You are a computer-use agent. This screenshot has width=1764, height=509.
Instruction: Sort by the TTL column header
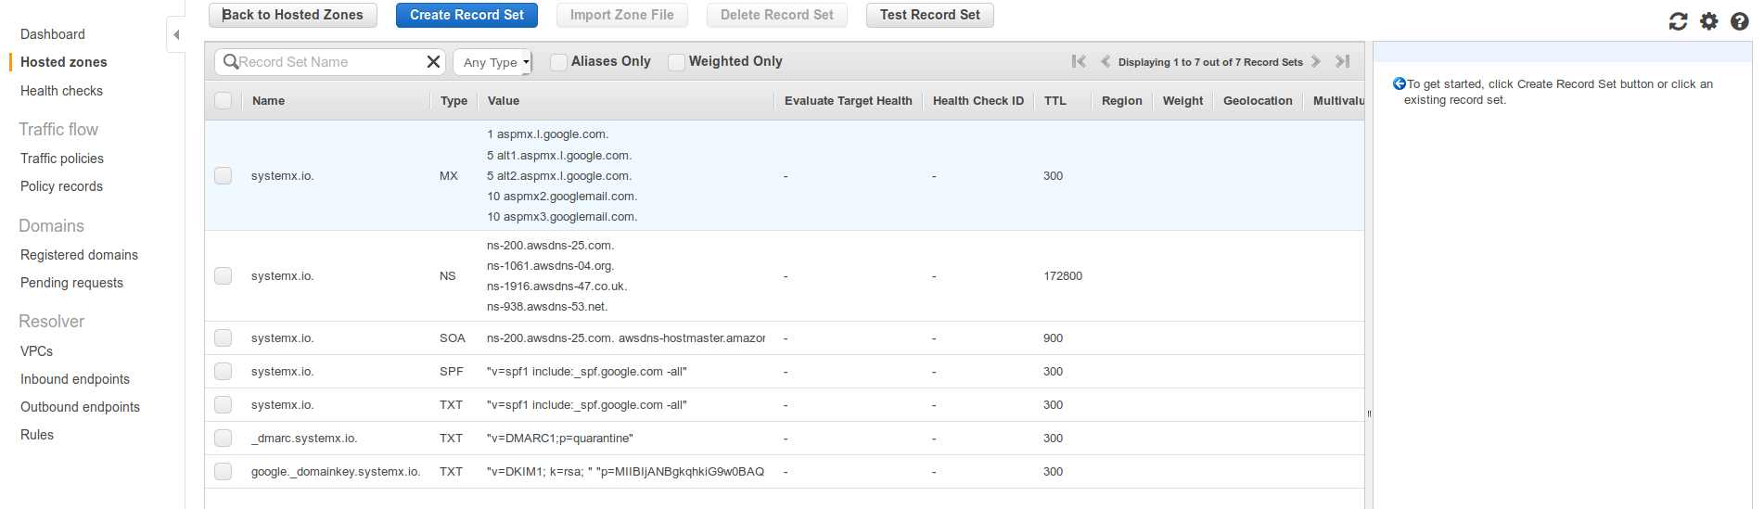click(1055, 101)
